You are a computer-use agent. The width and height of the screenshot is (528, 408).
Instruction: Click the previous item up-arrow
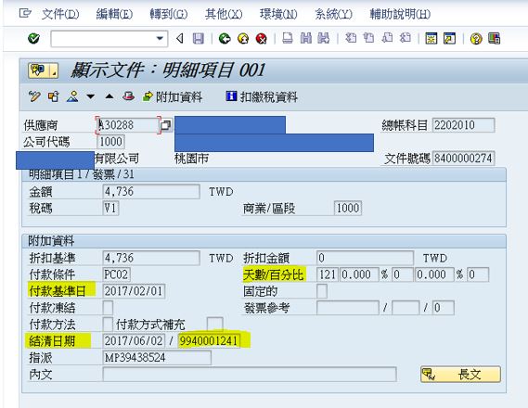pos(109,96)
